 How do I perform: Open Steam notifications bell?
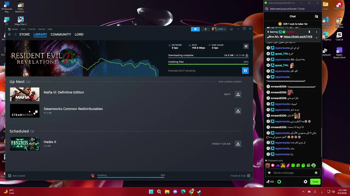pyautogui.click(x=206, y=29)
